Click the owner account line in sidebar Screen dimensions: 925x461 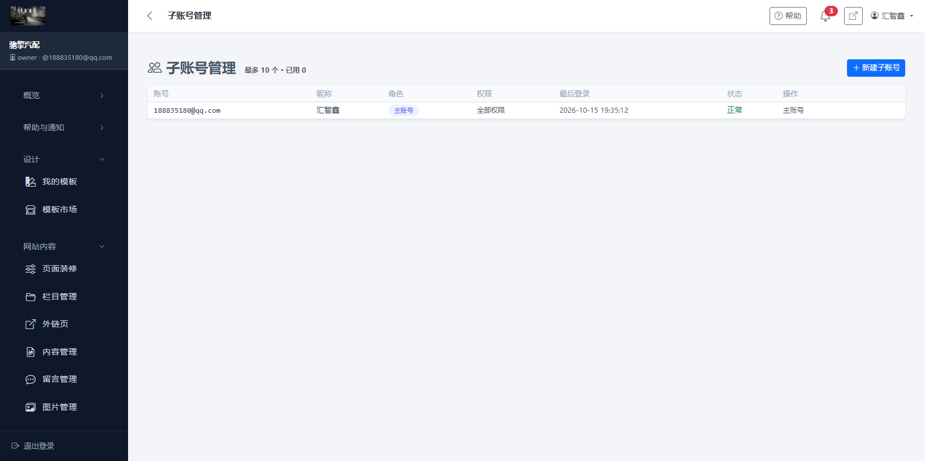[x=61, y=58]
